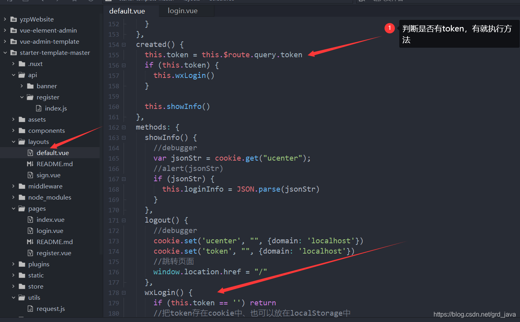Expand the middleware folder chevron
The image size is (520, 322).
click(13, 186)
